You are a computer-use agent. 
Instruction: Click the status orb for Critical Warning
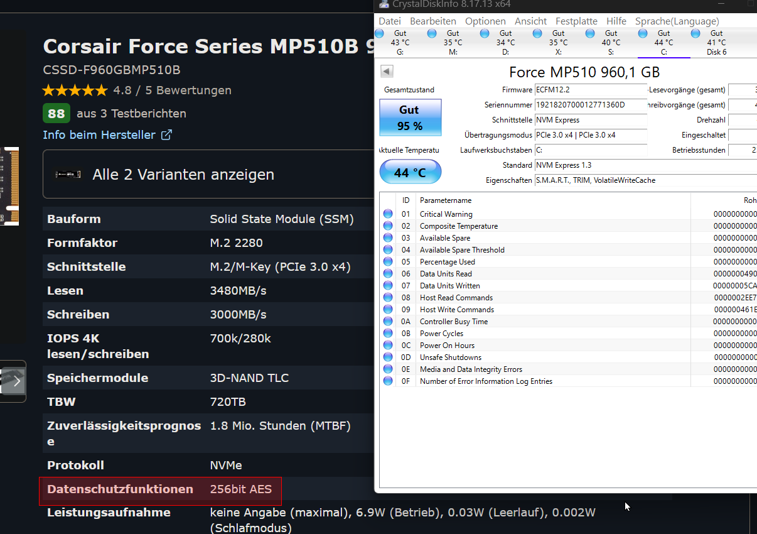pos(388,214)
